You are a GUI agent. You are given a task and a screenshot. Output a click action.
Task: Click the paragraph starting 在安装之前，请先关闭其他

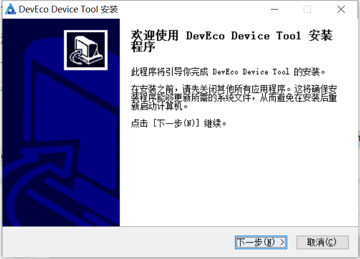(x=234, y=98)
